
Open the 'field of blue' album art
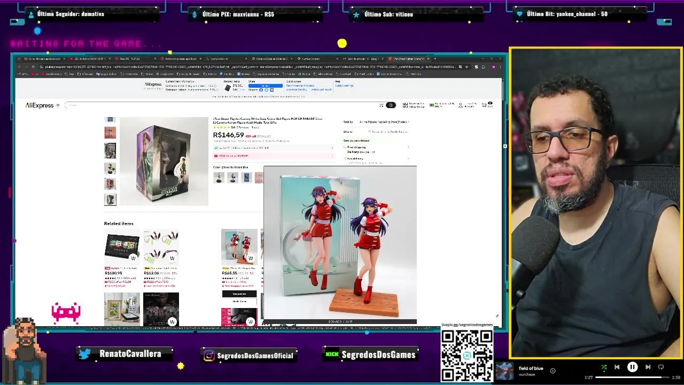click(x=504, y=371)
